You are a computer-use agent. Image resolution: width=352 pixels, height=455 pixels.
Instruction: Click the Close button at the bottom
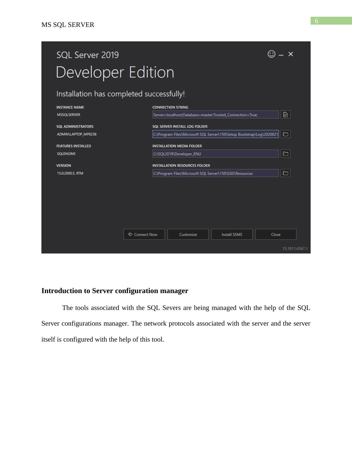coord(275,234)
